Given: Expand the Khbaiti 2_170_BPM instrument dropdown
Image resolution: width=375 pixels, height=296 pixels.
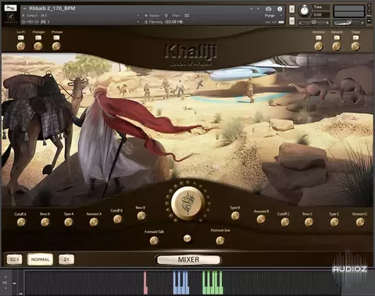Looking at the screenshot, I should [x=24, y=9].
